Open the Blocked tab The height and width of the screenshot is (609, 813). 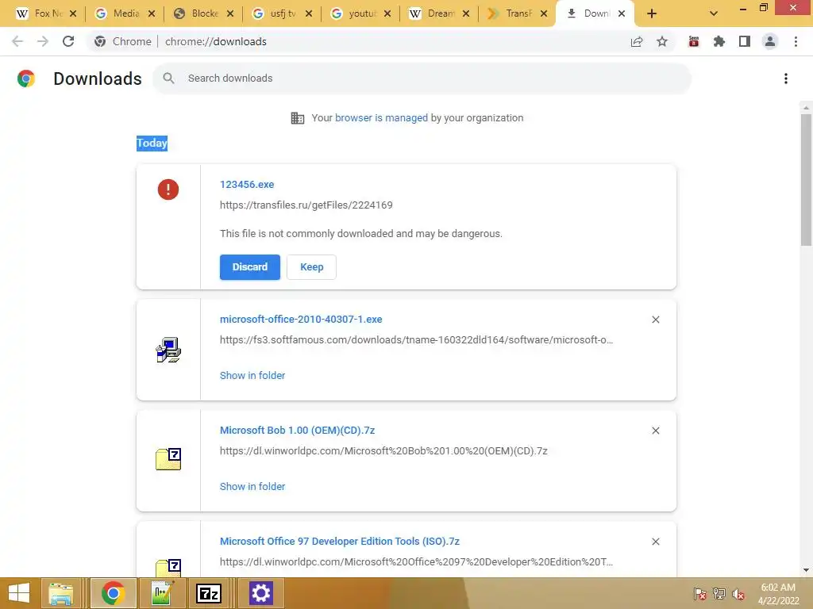coord(203,13)
